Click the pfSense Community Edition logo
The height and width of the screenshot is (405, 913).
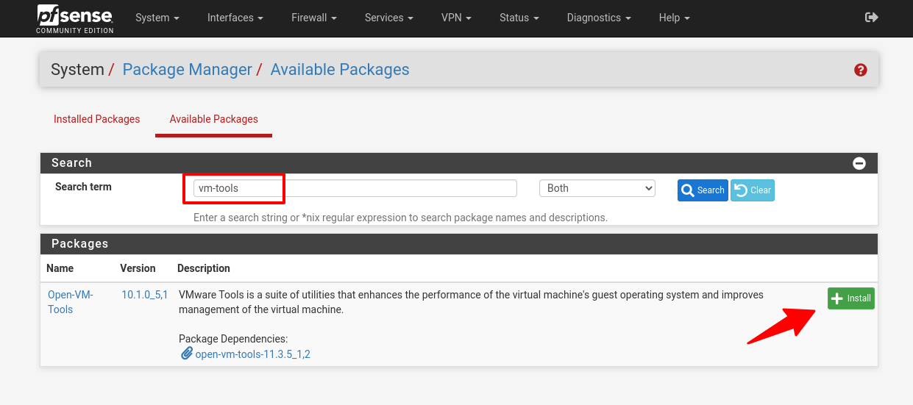(x=75, y=18)
